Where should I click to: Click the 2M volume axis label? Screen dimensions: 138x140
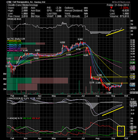click(5, 89)
